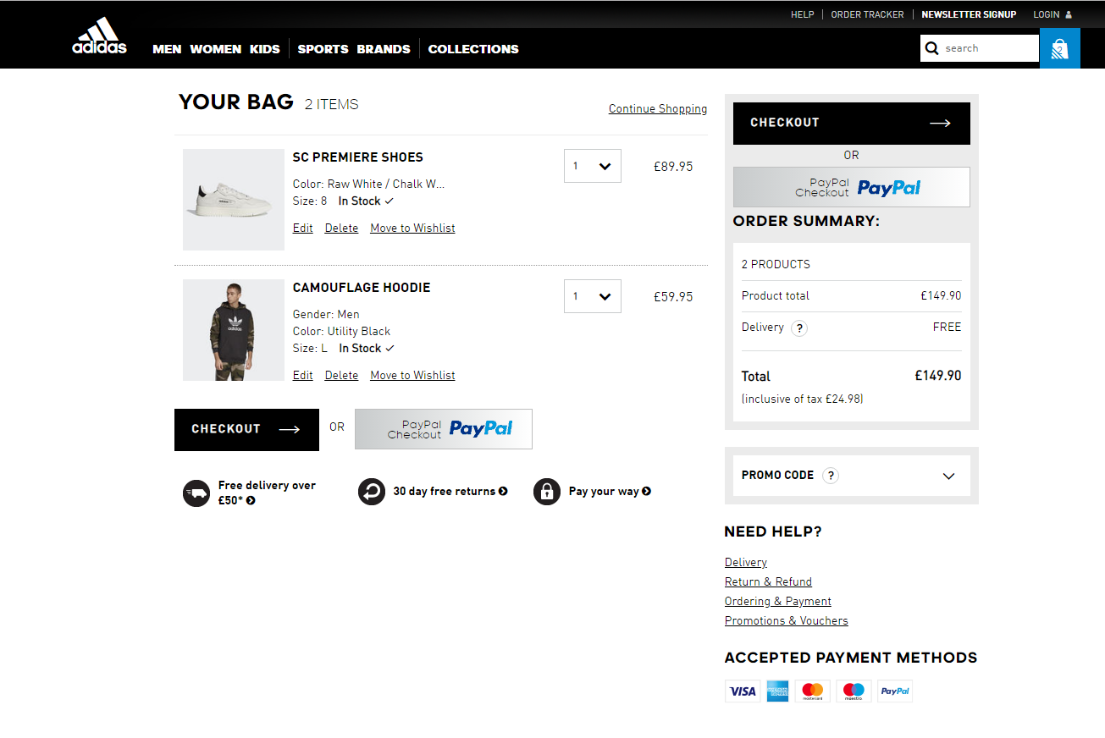Click the search magnifier icon
This screenshot has width=1105, height=738.
click(x=932, y=48)
